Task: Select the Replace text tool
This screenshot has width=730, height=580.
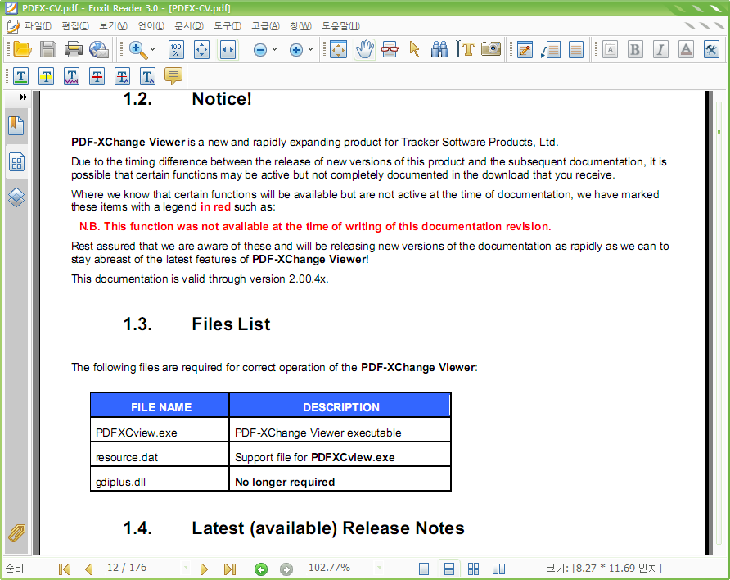Action: pyautogui.click(x=123, y=76)
